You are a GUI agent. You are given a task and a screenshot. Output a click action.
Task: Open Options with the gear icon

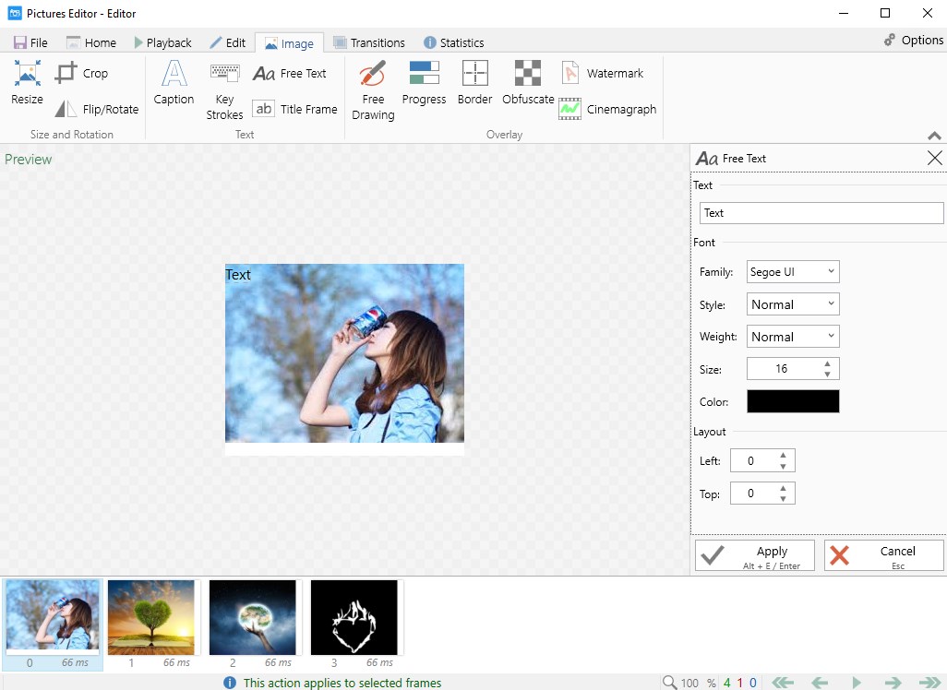[x=913, y=41]
